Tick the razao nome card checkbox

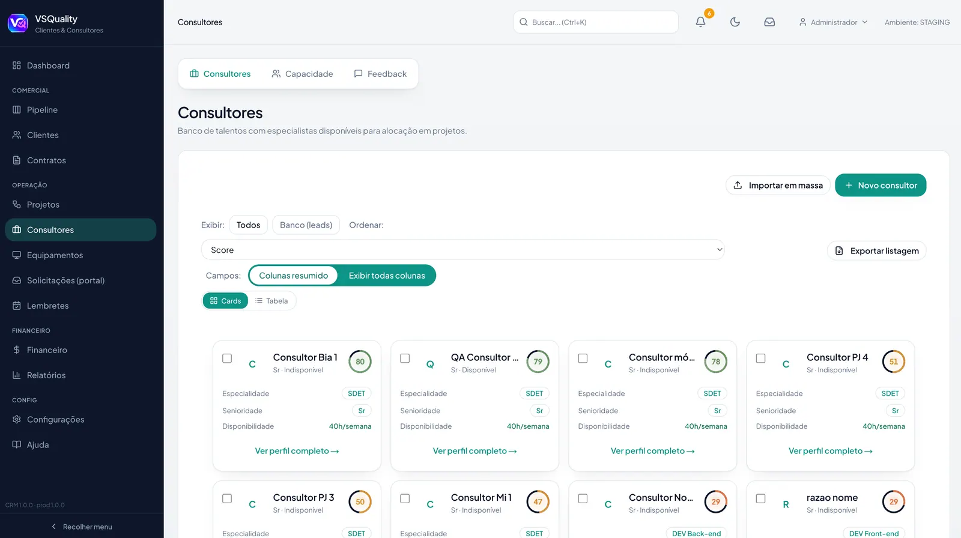pyautogui.click(x=760, y=498)
